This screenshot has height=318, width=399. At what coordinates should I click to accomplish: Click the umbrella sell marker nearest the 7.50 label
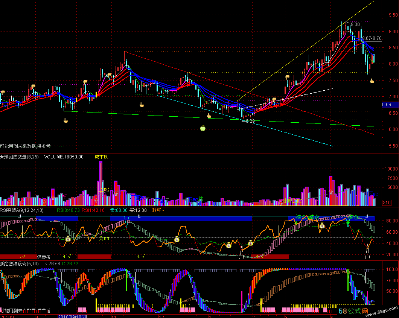click(288, 77)
